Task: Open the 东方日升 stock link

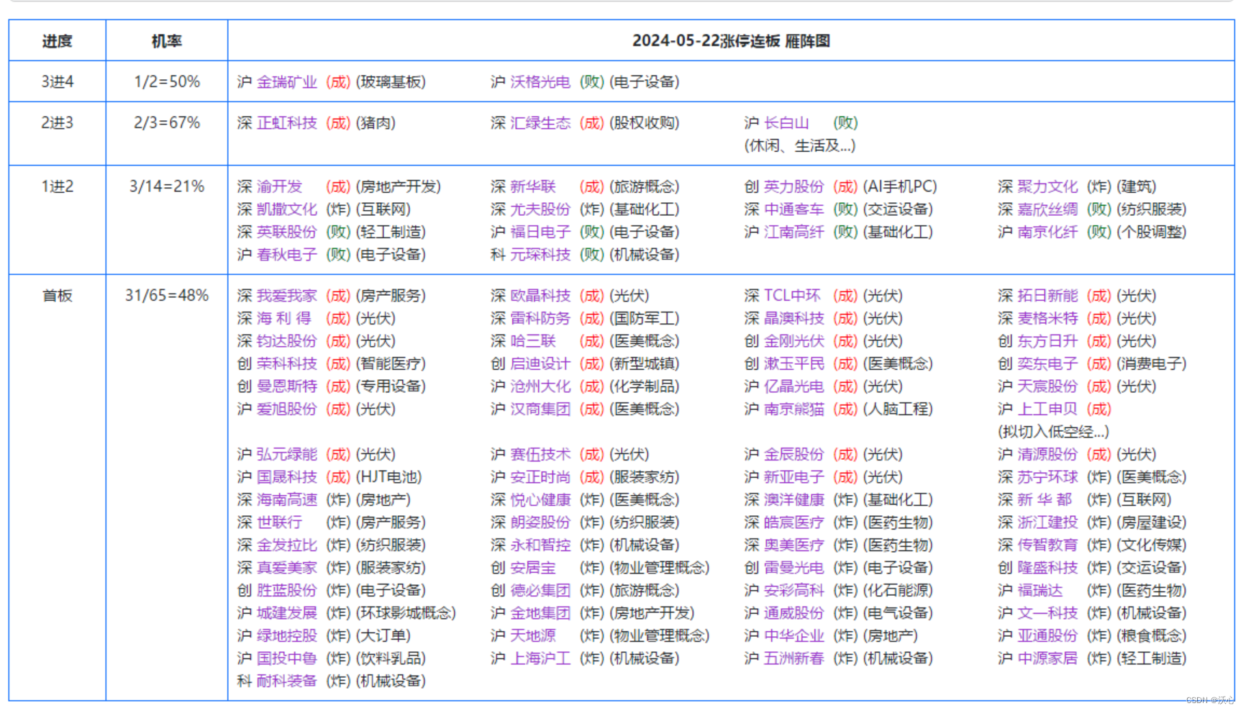Action: pyautogui.click(x=1047, y=341)
